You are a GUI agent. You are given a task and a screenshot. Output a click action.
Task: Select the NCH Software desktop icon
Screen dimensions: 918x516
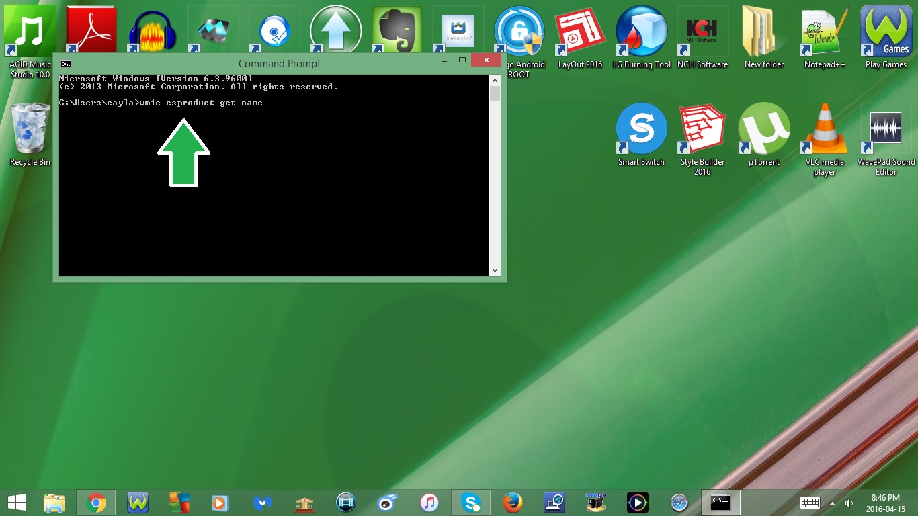coord(702,37)
